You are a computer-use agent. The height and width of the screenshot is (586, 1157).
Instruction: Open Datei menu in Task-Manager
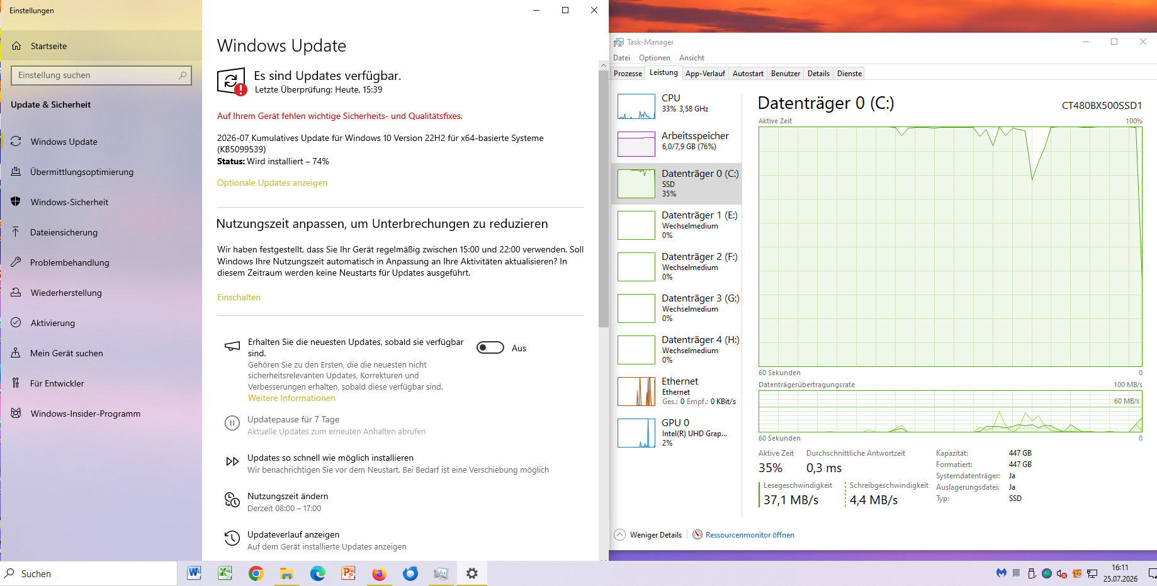(621, 58)
